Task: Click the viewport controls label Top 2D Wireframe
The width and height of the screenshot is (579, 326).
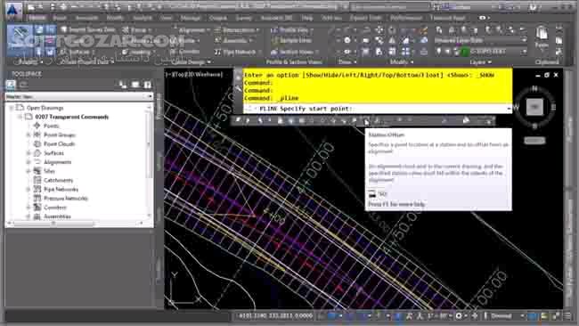Action: (194, 75)
